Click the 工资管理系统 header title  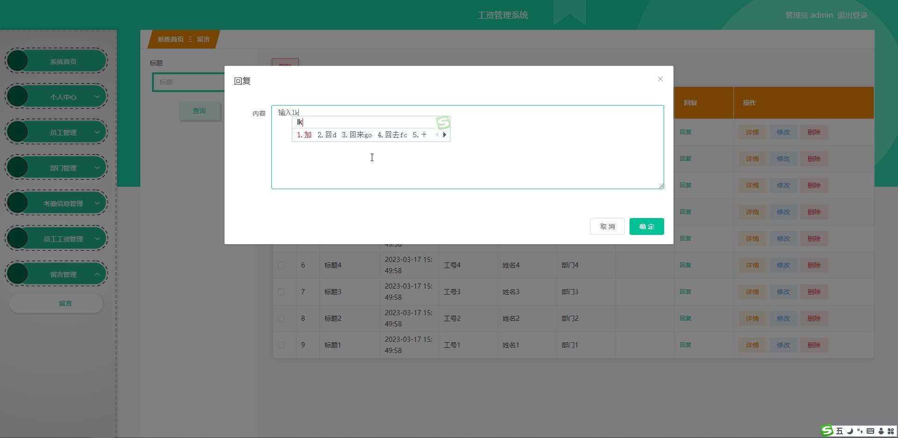(x=503, y=15)
